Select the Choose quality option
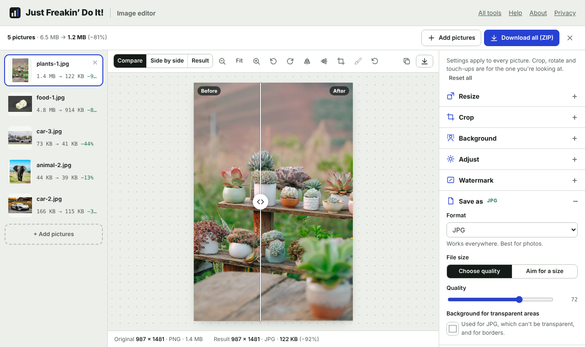 pyautogui.click(x=479, y=271)
